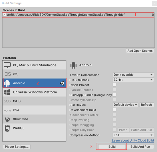Pick the Xbox One platform icon
The height and width of the screenshot is (152, 157).
coord(7,119)
